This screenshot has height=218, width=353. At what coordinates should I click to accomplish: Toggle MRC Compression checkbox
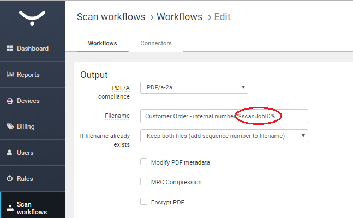pos(144,181)
